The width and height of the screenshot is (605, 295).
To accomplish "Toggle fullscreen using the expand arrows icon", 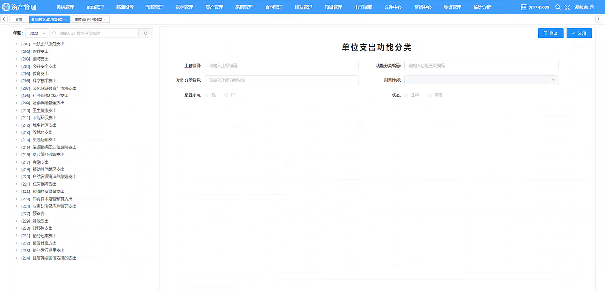I will click(567, 7).
